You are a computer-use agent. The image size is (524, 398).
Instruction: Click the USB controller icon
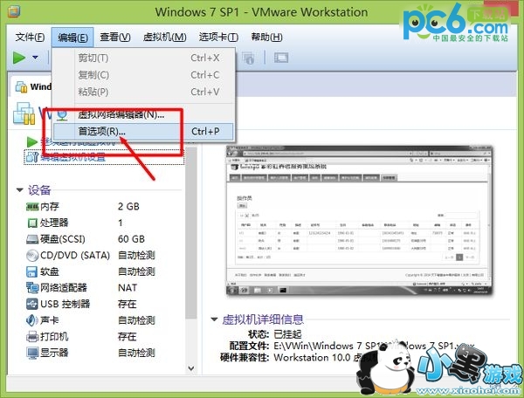coord(32,304)
